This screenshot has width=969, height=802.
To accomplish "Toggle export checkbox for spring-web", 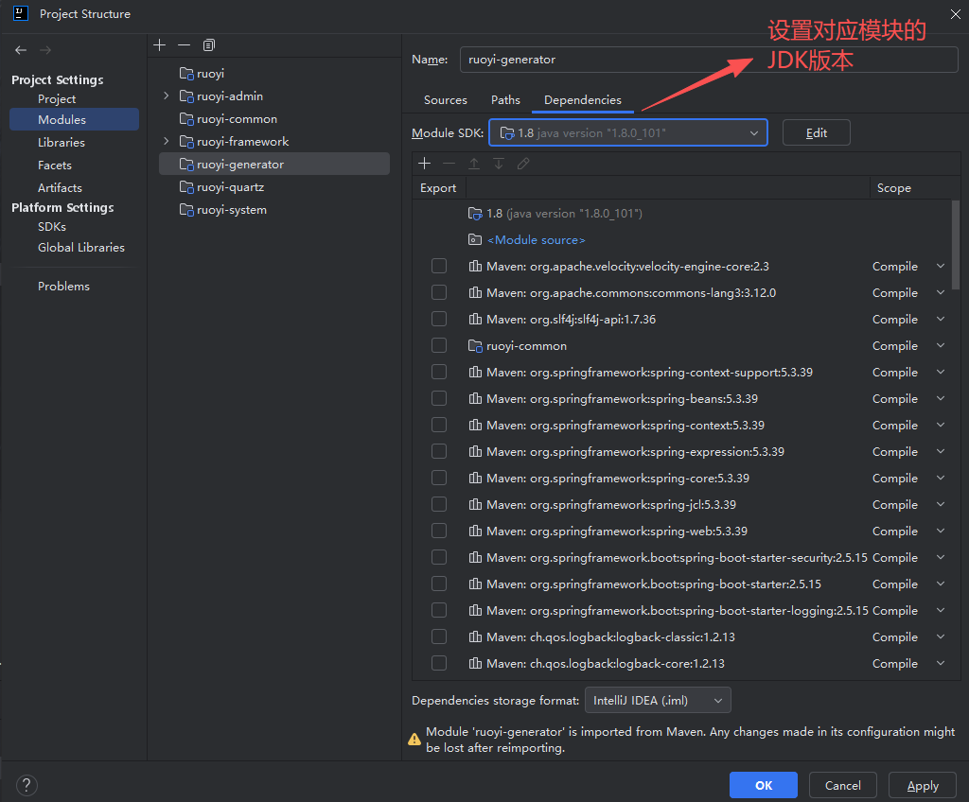I will coord(439,532).
